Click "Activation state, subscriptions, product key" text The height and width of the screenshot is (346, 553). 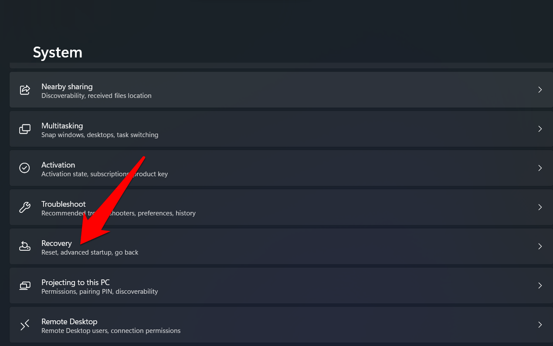coord(104,174)
